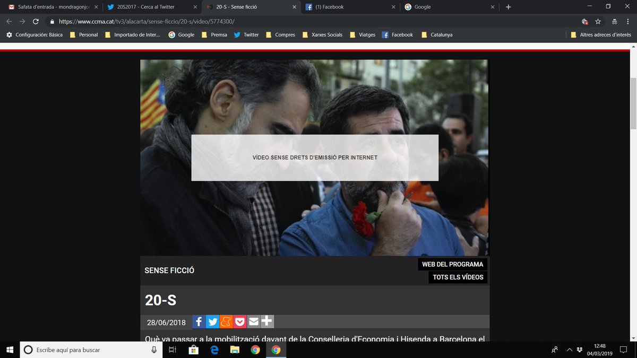
Task: Click the site security padlock icon
Action: pyautogui.click(x=51, y=22)
